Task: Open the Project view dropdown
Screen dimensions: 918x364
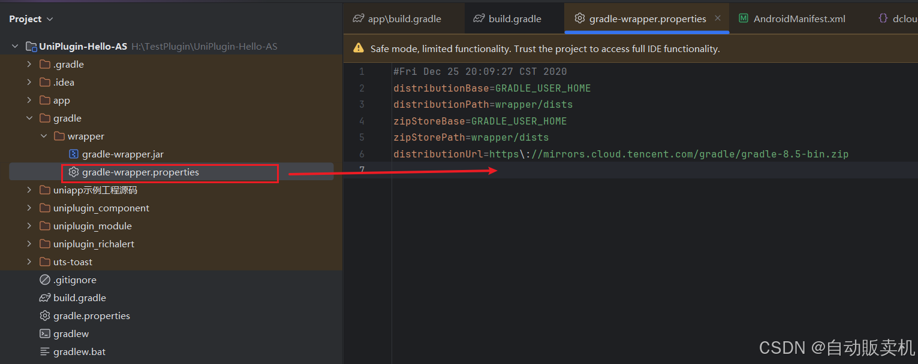Action: click(x=31, y=19)
